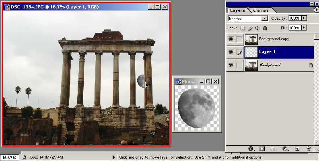
Task: Click the status bar info arrow
Action: point(114,157)
